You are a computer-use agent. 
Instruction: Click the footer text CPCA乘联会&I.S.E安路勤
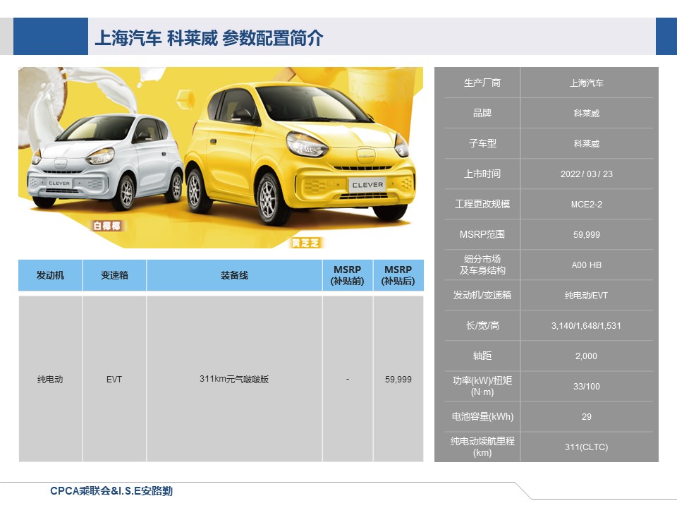click(111, 491)
